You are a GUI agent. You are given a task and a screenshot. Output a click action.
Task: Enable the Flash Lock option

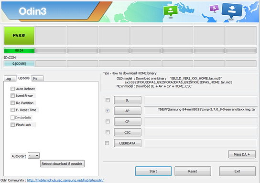12,125
